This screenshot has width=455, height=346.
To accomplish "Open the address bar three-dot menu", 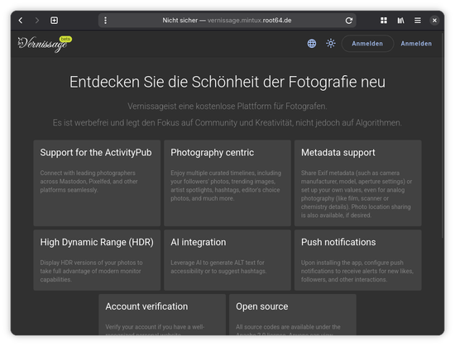I will pos(105,21).
